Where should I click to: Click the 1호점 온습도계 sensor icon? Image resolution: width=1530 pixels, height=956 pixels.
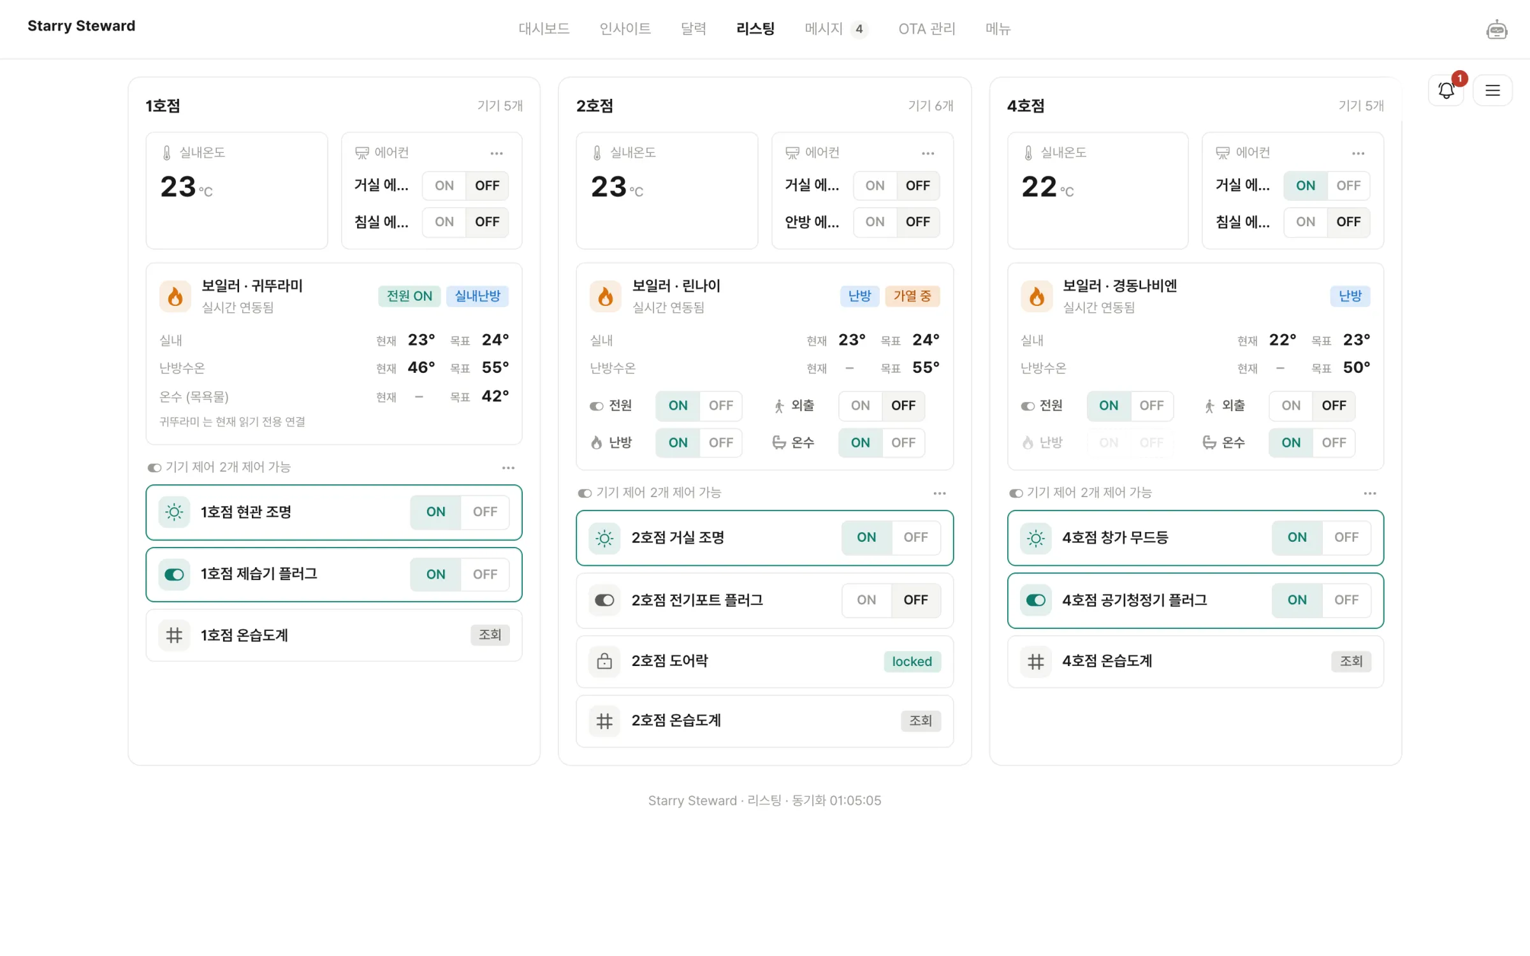(x=174, y=635)
